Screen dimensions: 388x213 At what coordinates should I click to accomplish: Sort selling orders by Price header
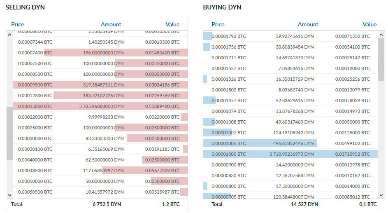17,24
